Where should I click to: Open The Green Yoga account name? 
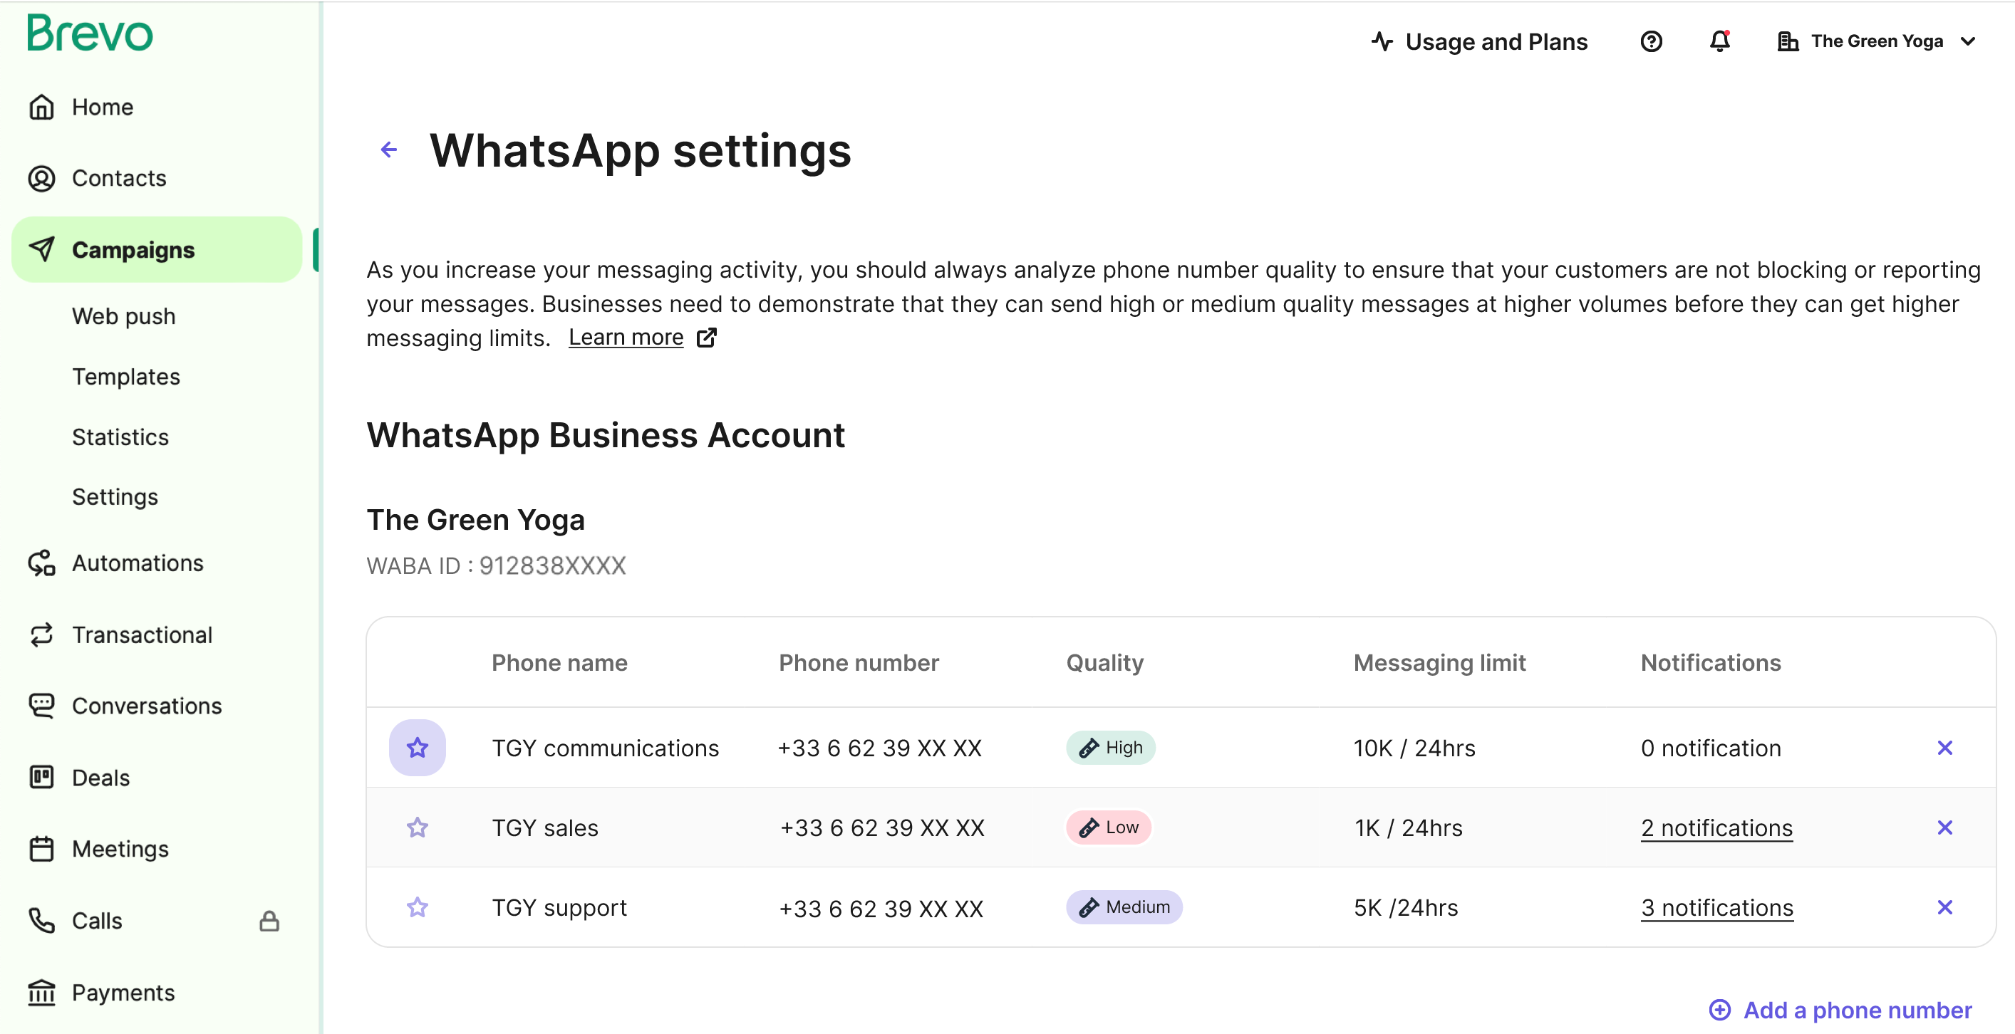(x=1877, y=41)
